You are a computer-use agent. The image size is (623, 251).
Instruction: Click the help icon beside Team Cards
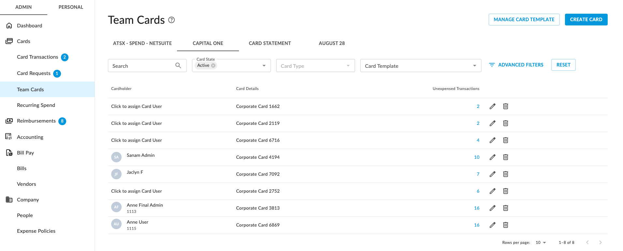click(171, 20)
